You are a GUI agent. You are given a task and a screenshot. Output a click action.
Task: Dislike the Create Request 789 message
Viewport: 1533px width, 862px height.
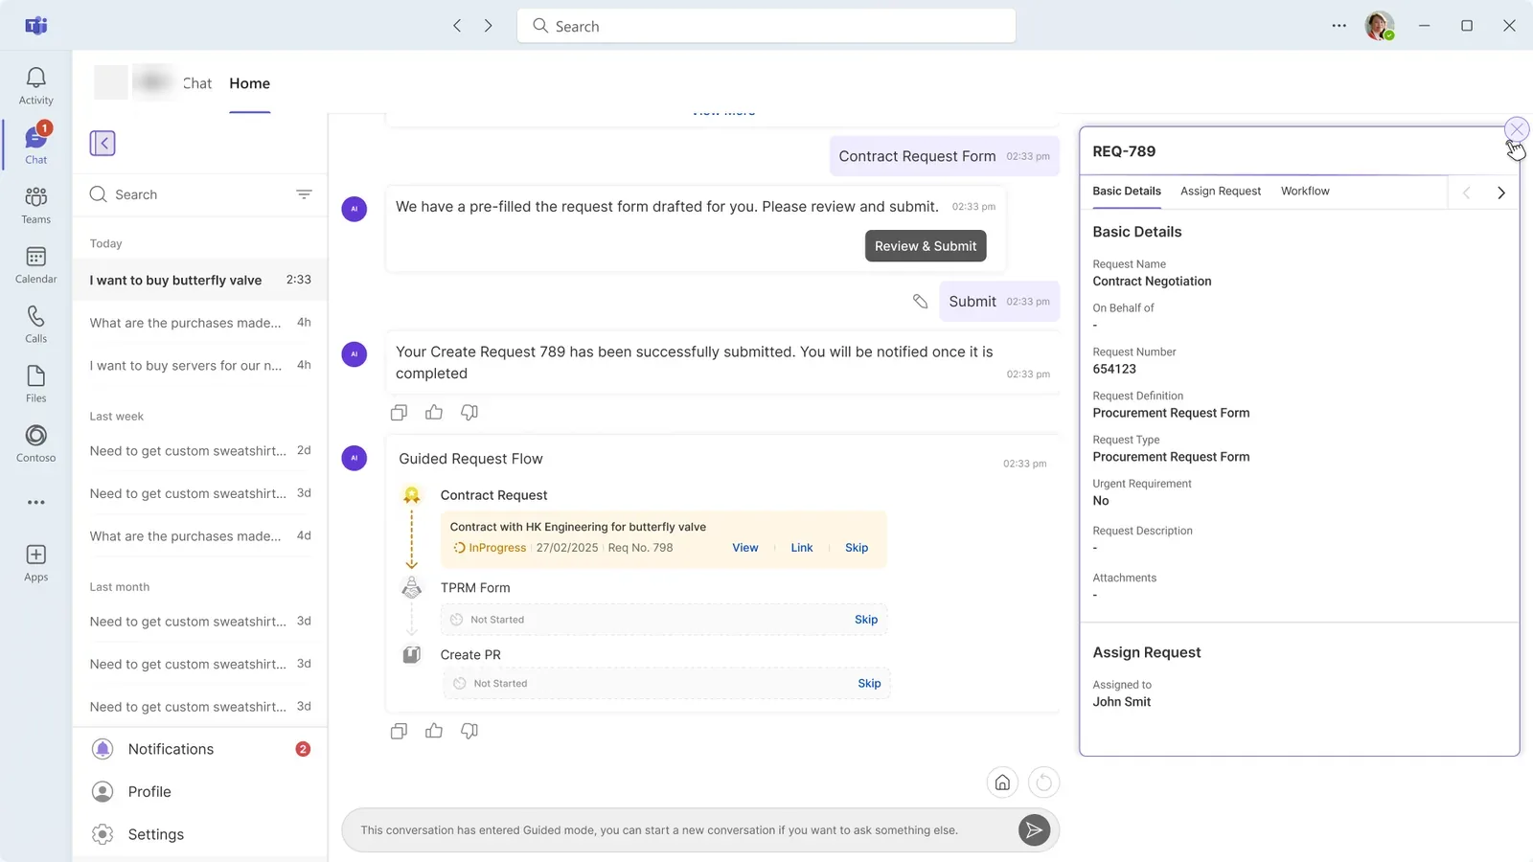click(469, 412)
